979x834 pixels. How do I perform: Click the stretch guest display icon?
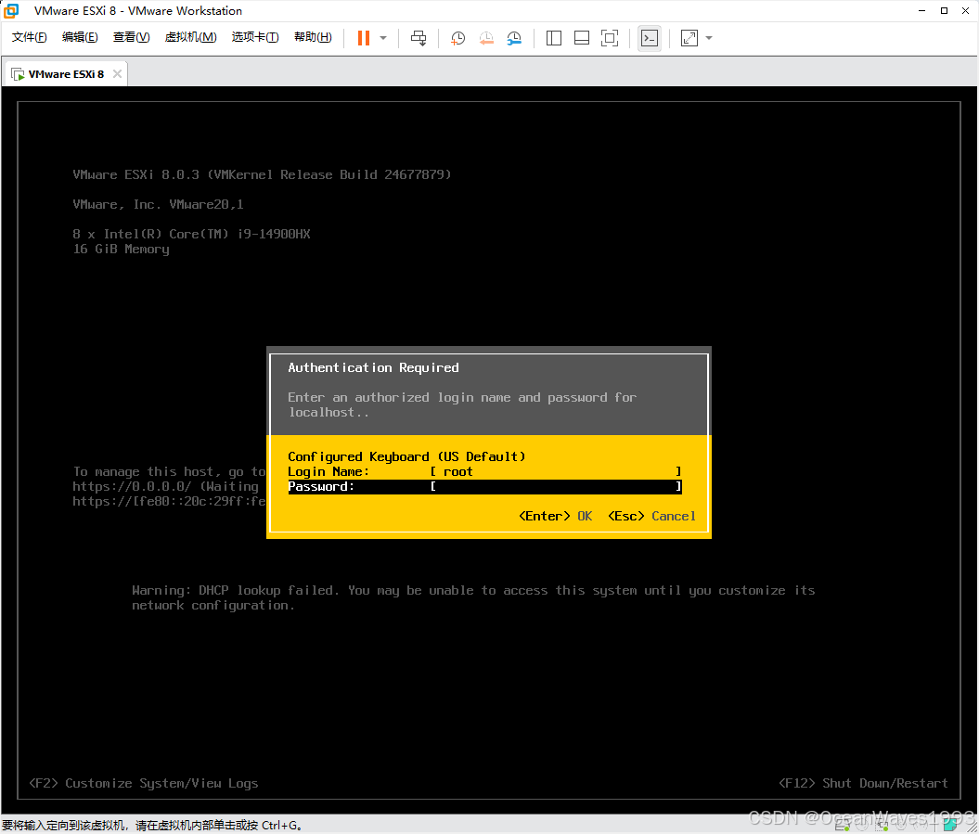tap(689, 38)
